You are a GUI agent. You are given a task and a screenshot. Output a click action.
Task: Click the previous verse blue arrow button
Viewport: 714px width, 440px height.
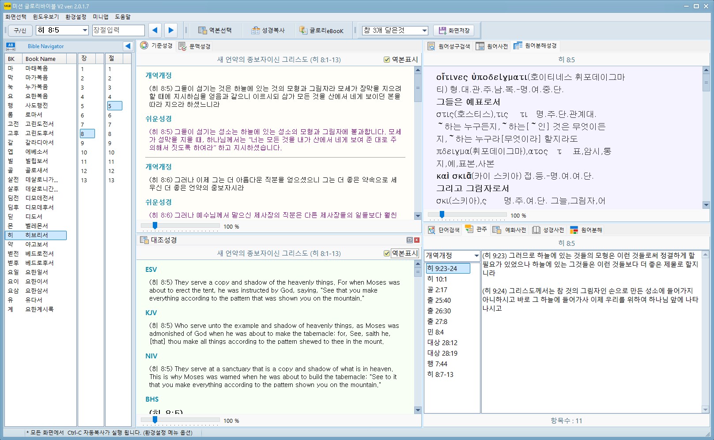point(155,30)
